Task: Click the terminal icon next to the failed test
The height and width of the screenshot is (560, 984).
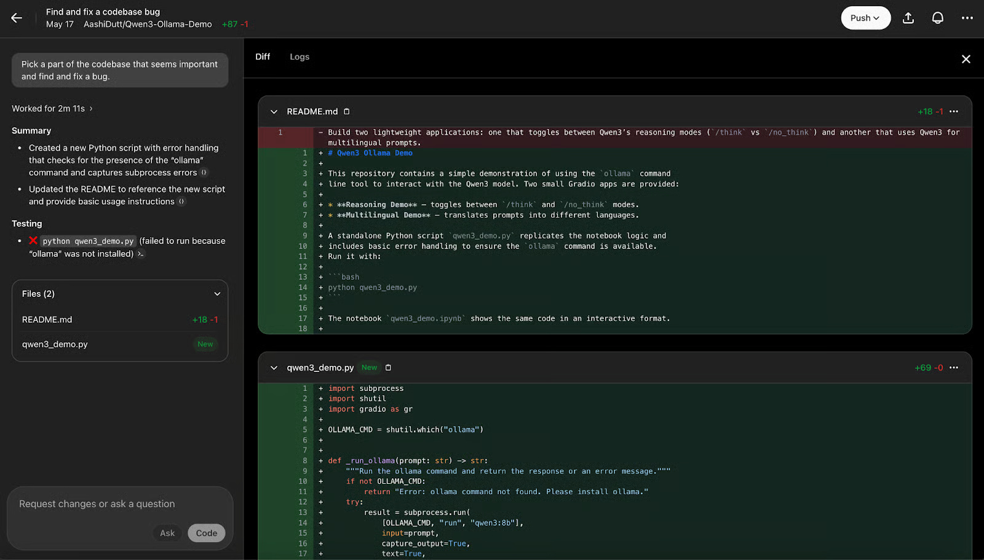Action: (x=140, y=253)
